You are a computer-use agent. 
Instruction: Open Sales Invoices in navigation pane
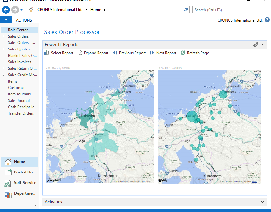pos(20,62)
